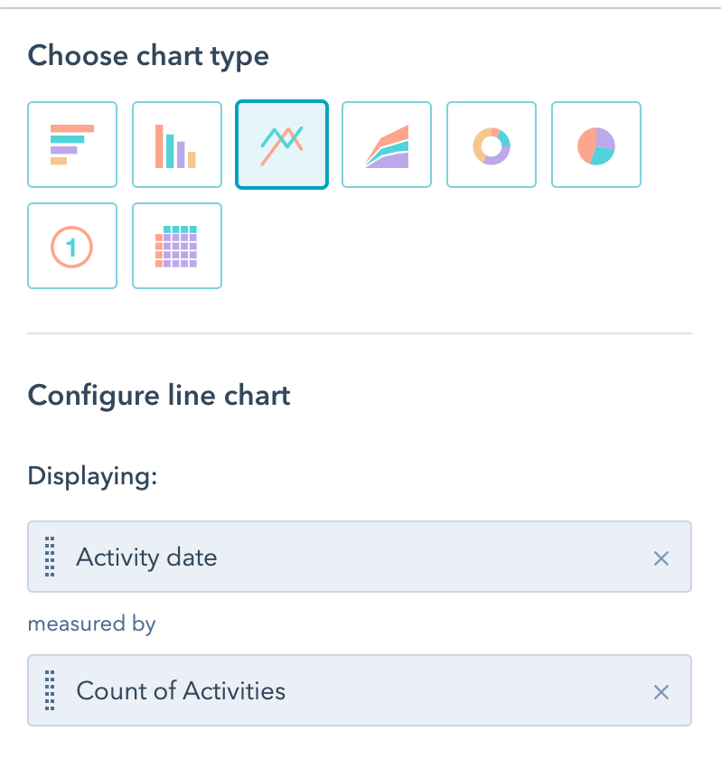721x759 pixels.
Task: Click the Activity date drag handle
Action: tap(50, 557)
